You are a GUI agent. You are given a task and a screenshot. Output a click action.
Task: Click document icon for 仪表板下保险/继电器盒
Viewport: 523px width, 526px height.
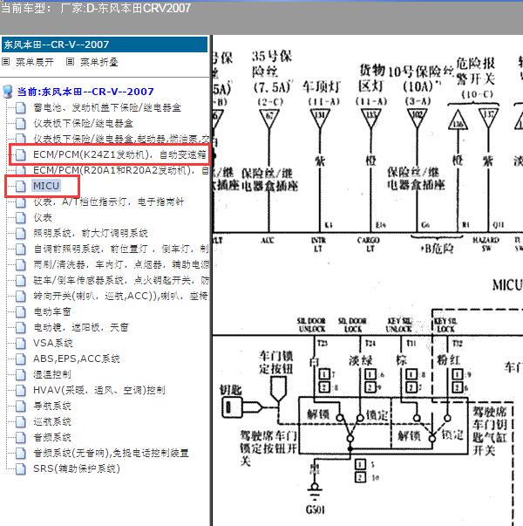pos(20,124)
